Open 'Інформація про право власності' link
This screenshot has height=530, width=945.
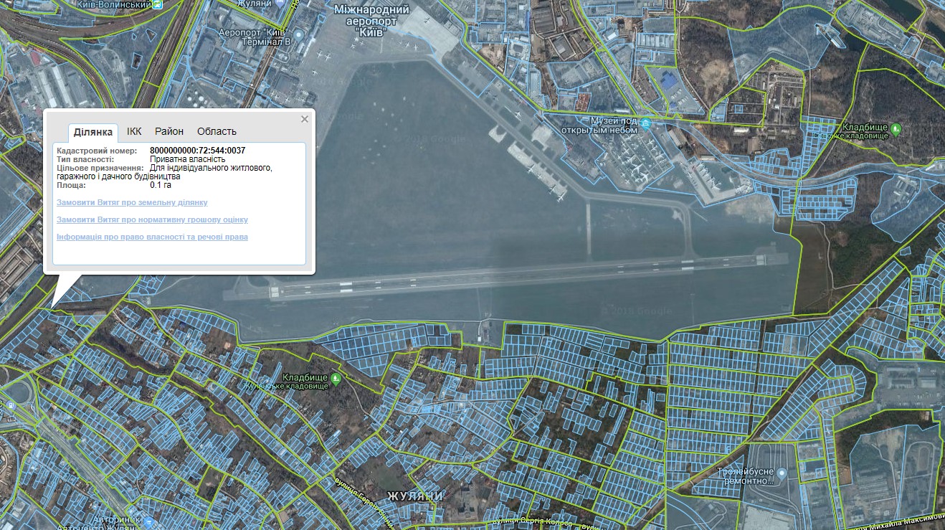point(152,237)
